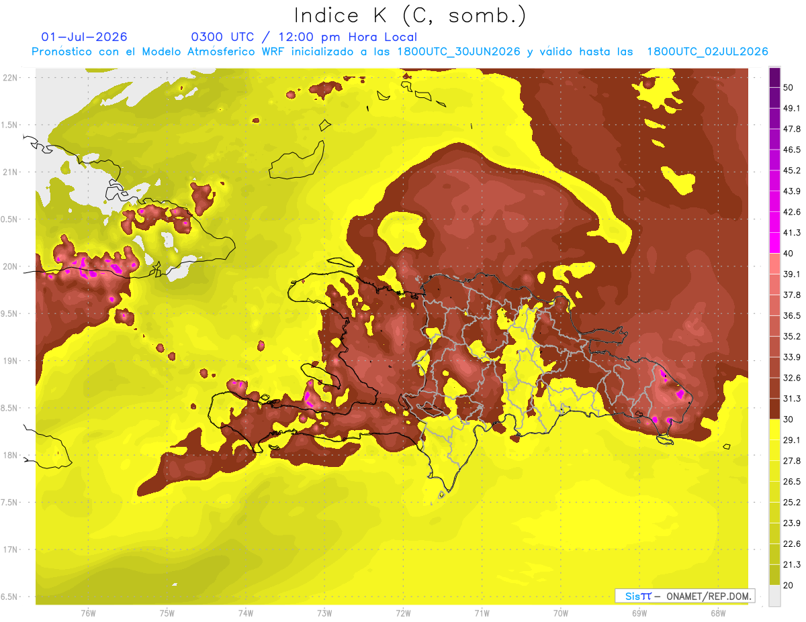
Task: Pick the bright yellow swatch between 29.1 and 30
Action: coord(774,429)
